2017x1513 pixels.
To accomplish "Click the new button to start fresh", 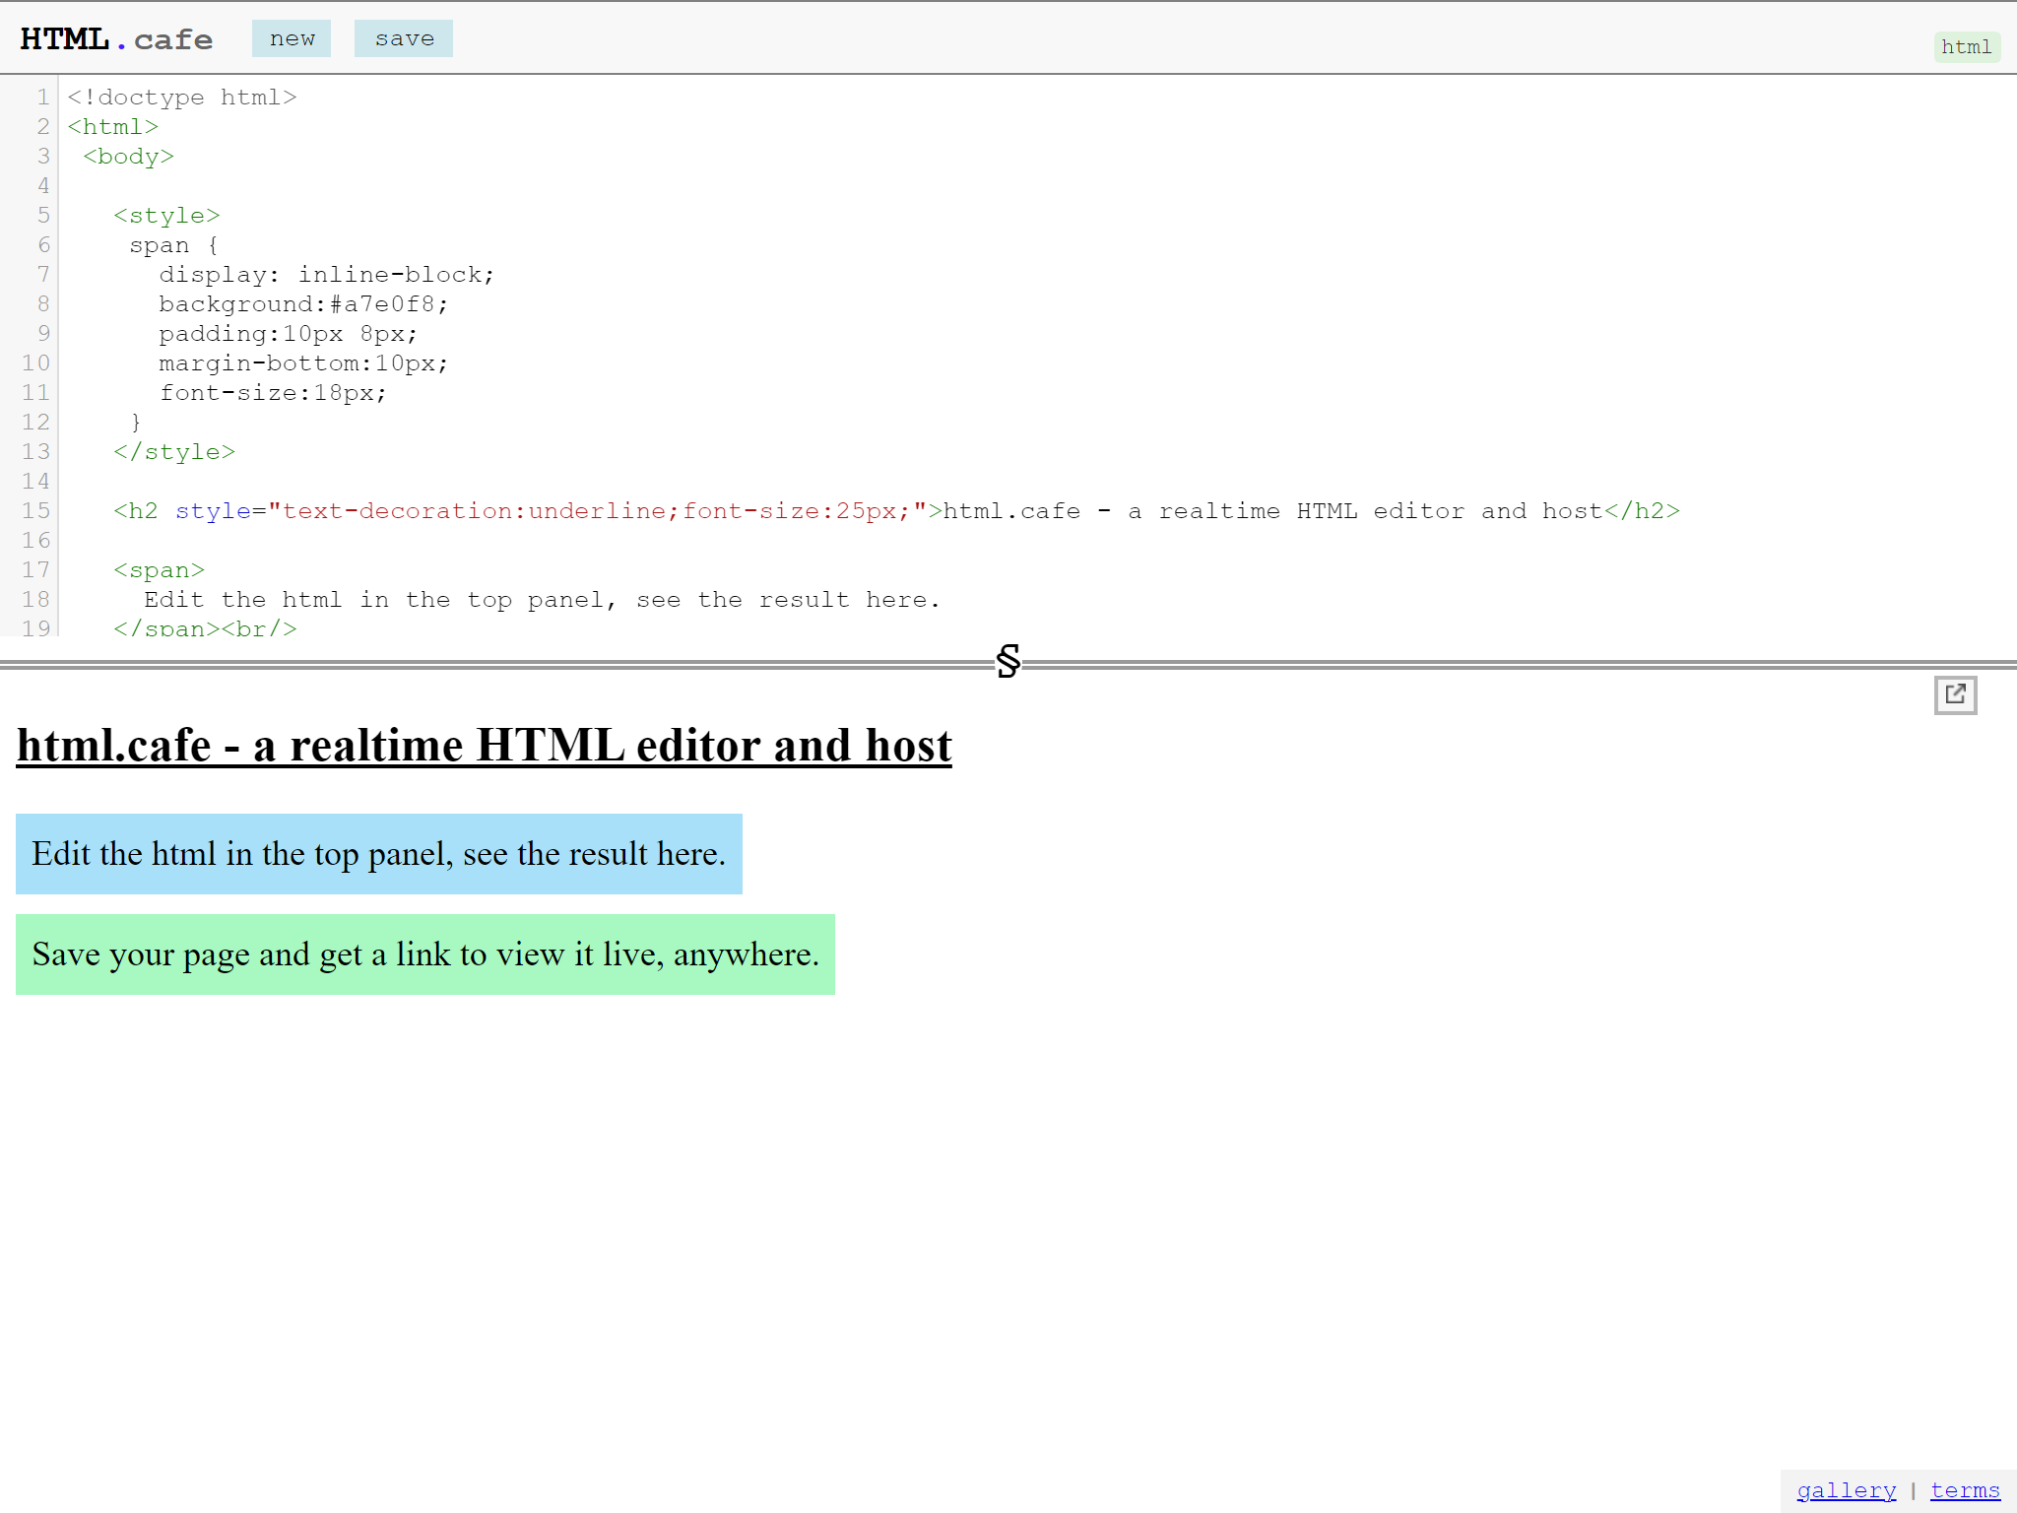I will point(292,37).
